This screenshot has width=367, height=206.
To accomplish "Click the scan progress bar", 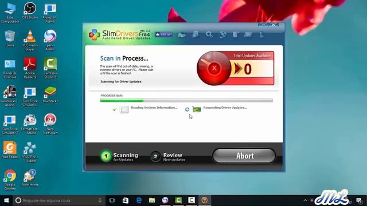I will (186, 101).
